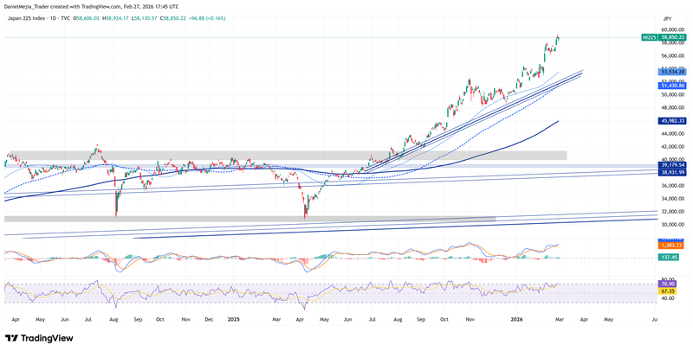The width and height of the screenshot is (693, 351).
Task: Click the 53,534.28 light blue price label
Action: 672,72
